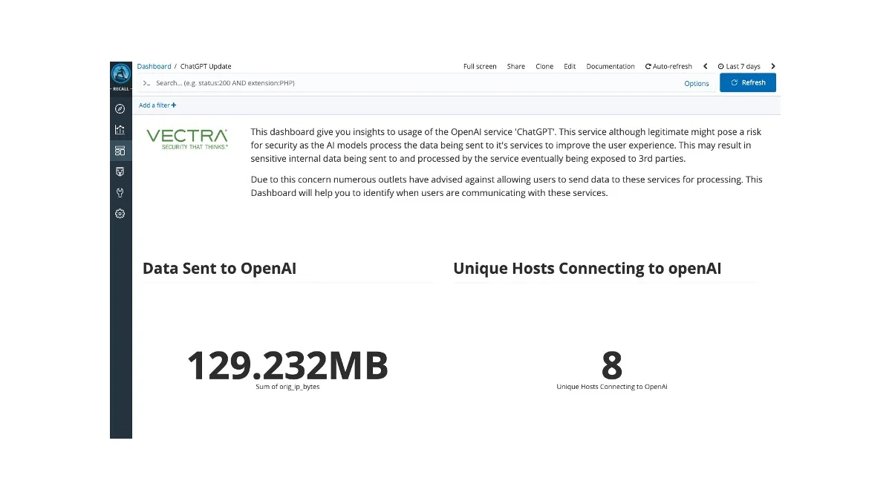Open the Discover compass icon
The width and height of the screenshot is (892, 501).
coord(120,109)
